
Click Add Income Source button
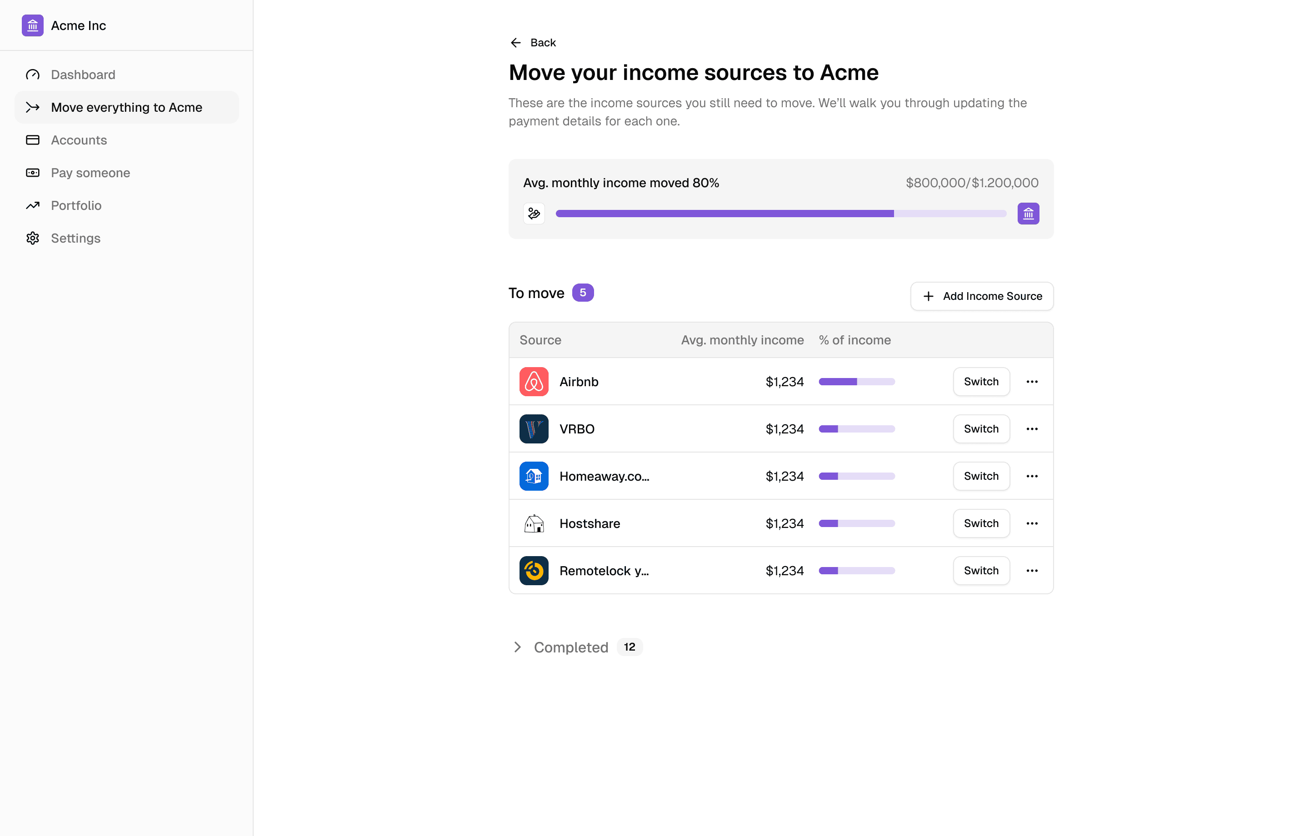point(982,296)
